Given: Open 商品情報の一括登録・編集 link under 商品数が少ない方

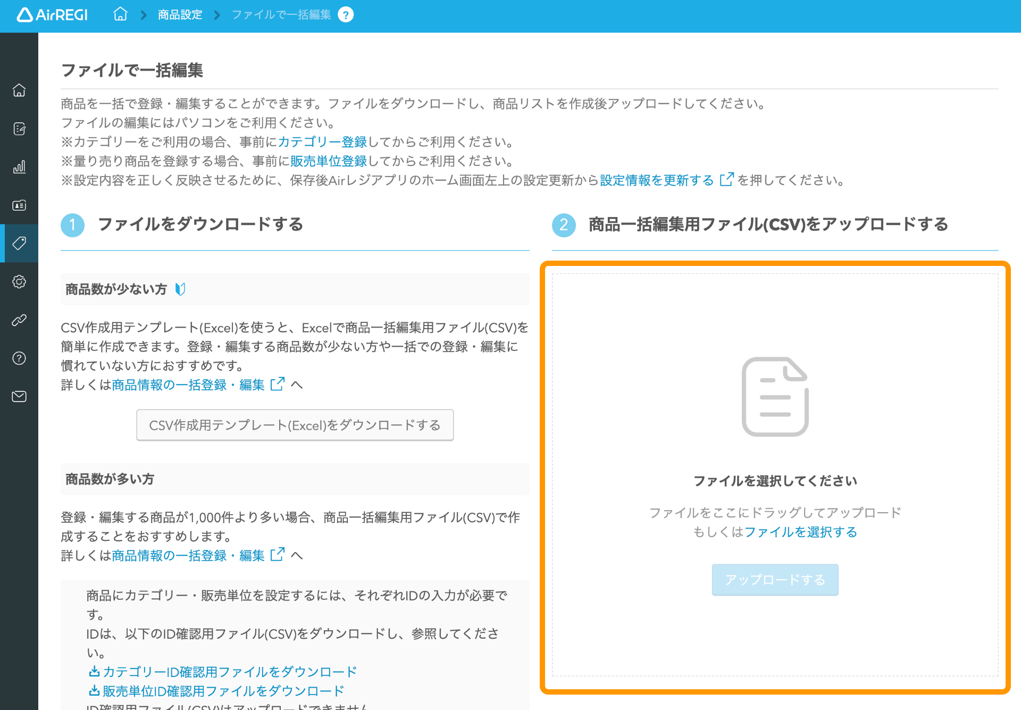Looking at the screenshot, I should 188,385.
